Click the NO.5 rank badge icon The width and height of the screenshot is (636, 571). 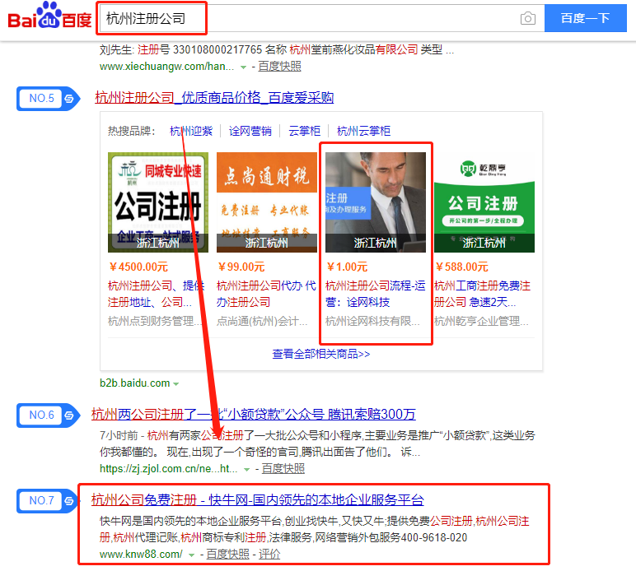click(x=48, y=99)
